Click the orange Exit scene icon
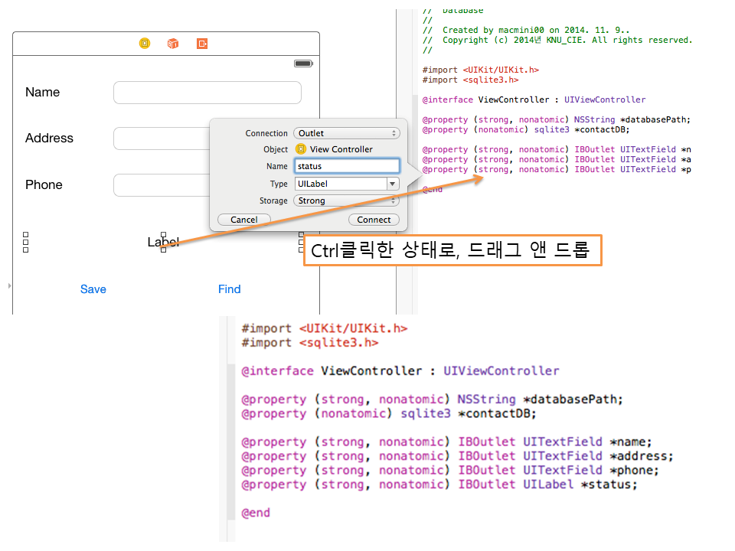 tap(202, 44)
